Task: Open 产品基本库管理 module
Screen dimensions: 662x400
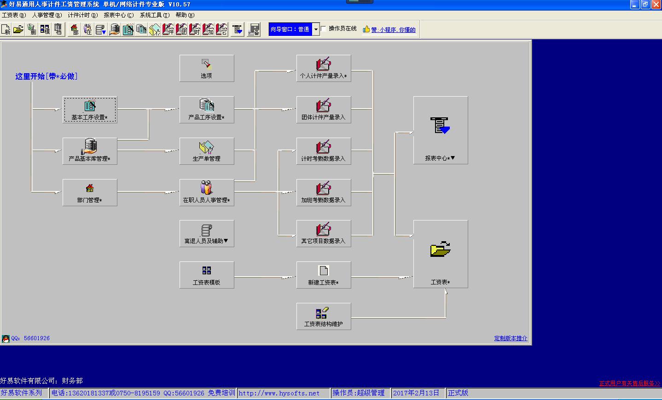Action: (90, 151)
